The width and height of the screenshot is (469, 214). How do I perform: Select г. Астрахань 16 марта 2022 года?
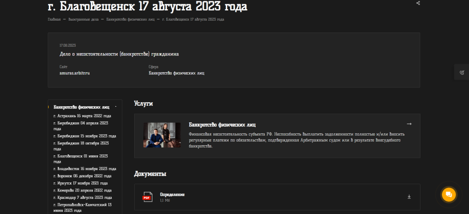82,116
